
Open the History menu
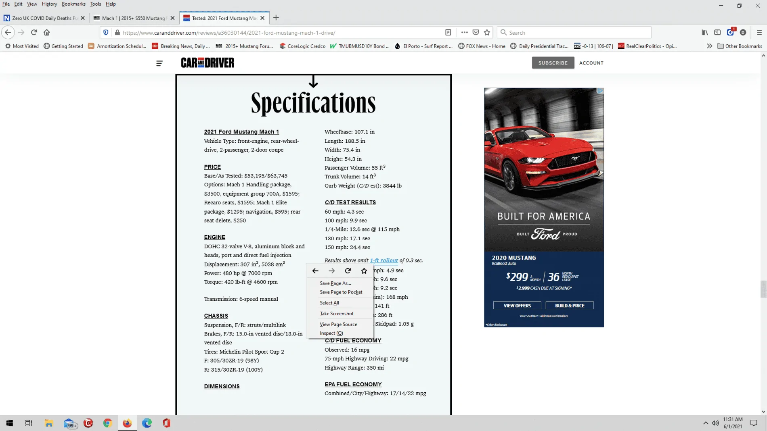49,4
